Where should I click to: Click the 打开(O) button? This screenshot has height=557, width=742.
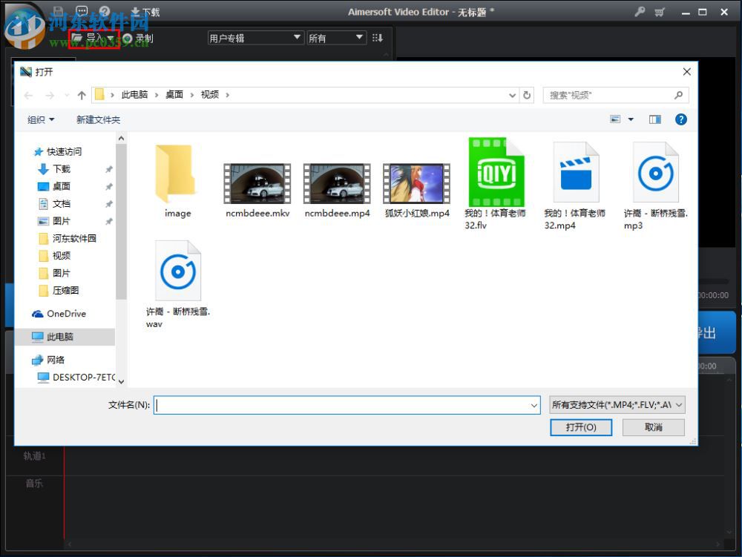pos(581,427)
